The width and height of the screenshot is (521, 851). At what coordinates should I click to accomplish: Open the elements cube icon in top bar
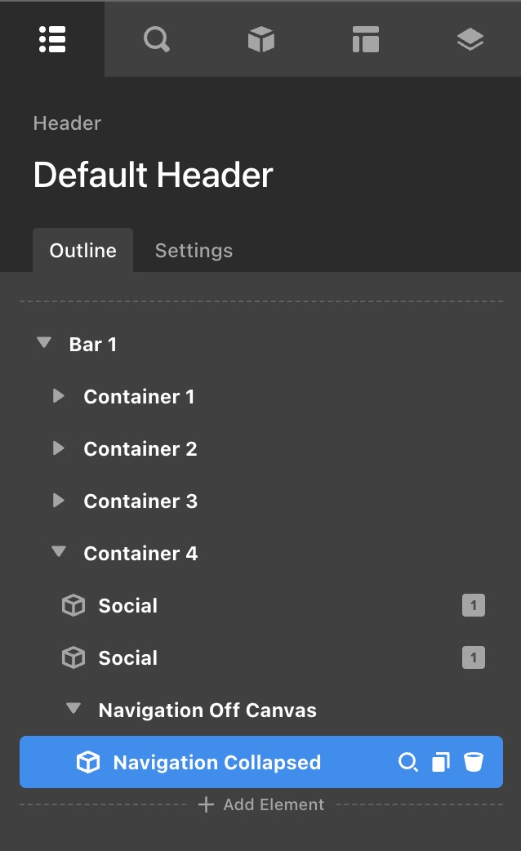[260, 39]
